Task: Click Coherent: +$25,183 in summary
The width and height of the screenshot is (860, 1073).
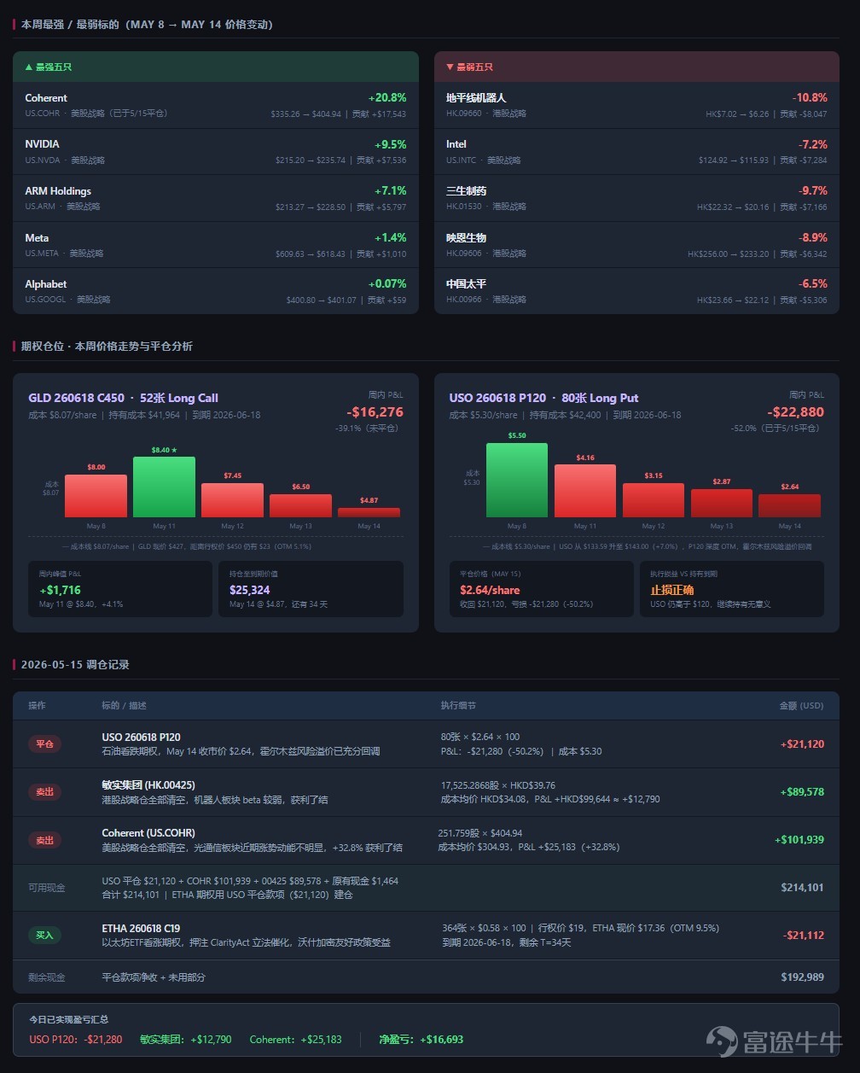Action: point(296,1040)
